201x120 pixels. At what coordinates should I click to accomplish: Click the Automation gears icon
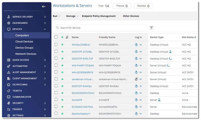click(9, 66)
